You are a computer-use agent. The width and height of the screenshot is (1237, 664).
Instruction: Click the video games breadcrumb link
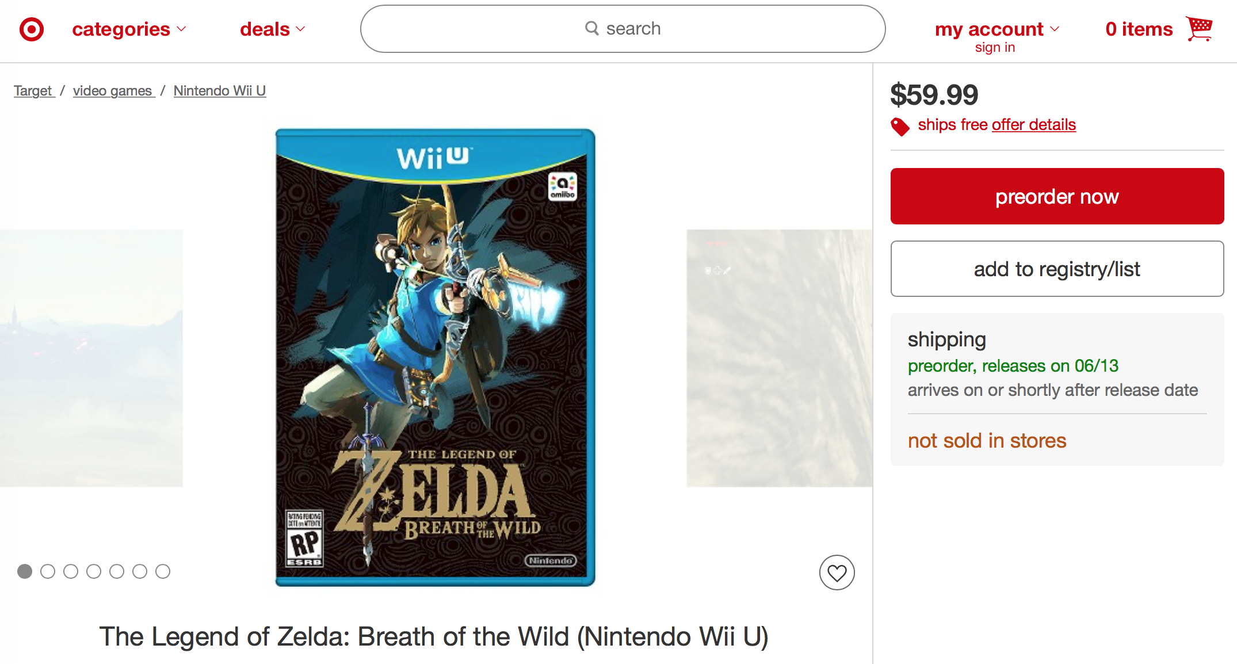click(x=113, y=91)
